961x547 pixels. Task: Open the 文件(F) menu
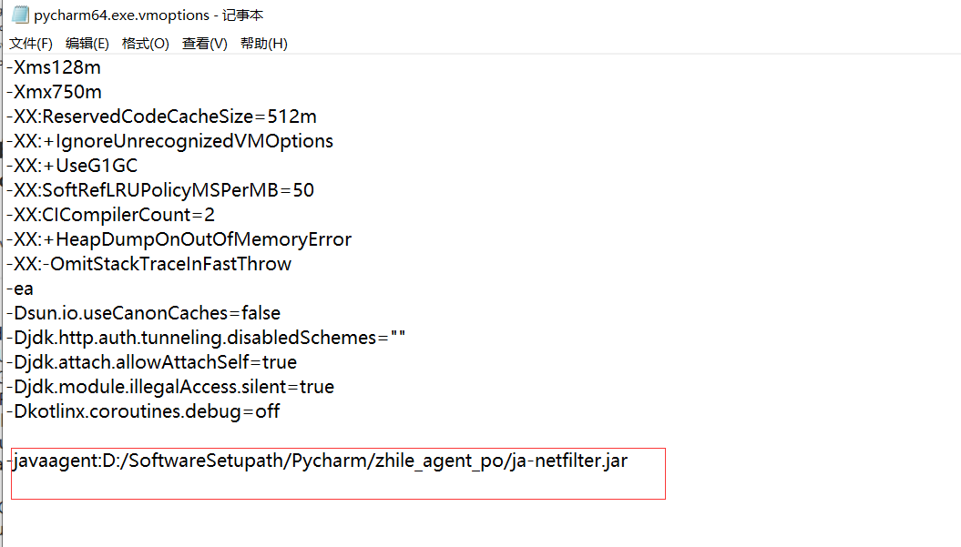click(x=31, y=44)
